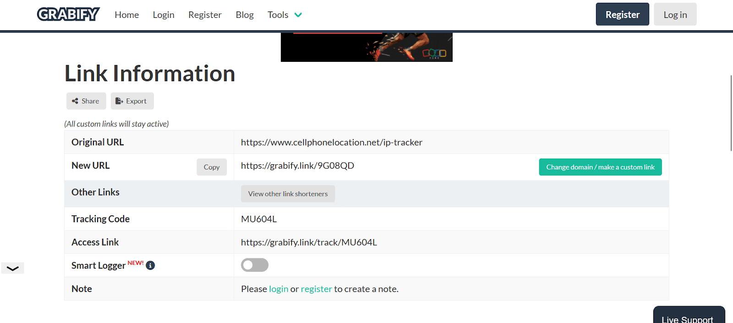
Task: Follow the register link in Note row
Action: coord(316,289)
